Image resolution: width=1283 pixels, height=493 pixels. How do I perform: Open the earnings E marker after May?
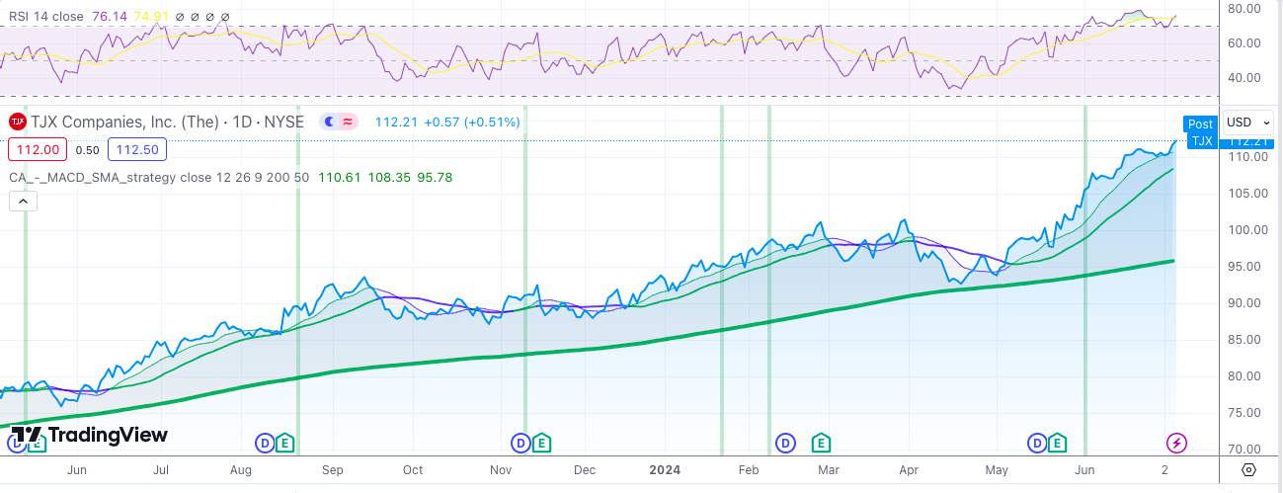pos(1058,443)
